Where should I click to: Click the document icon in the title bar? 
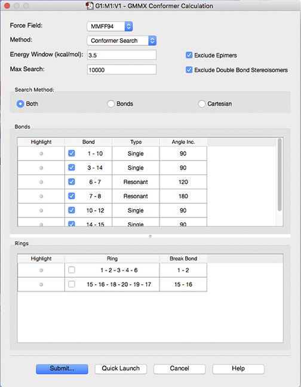pyautogui.click(x=90, y=6)
